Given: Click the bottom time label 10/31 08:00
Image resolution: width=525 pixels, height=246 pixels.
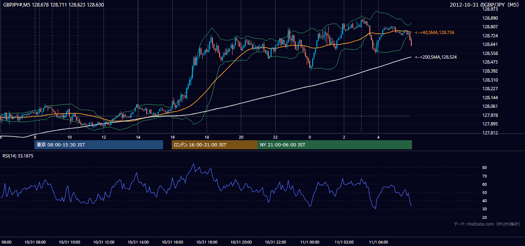Looking at the screenshot, I should pyautogui.click(x=35, y=242).
